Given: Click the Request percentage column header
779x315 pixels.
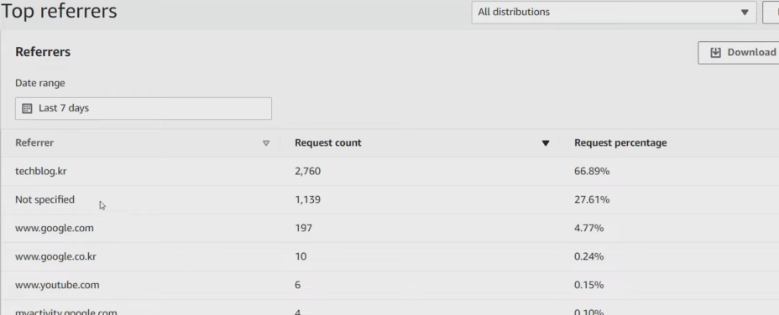Looking at the screenshot, I should [x=620, y=143].
